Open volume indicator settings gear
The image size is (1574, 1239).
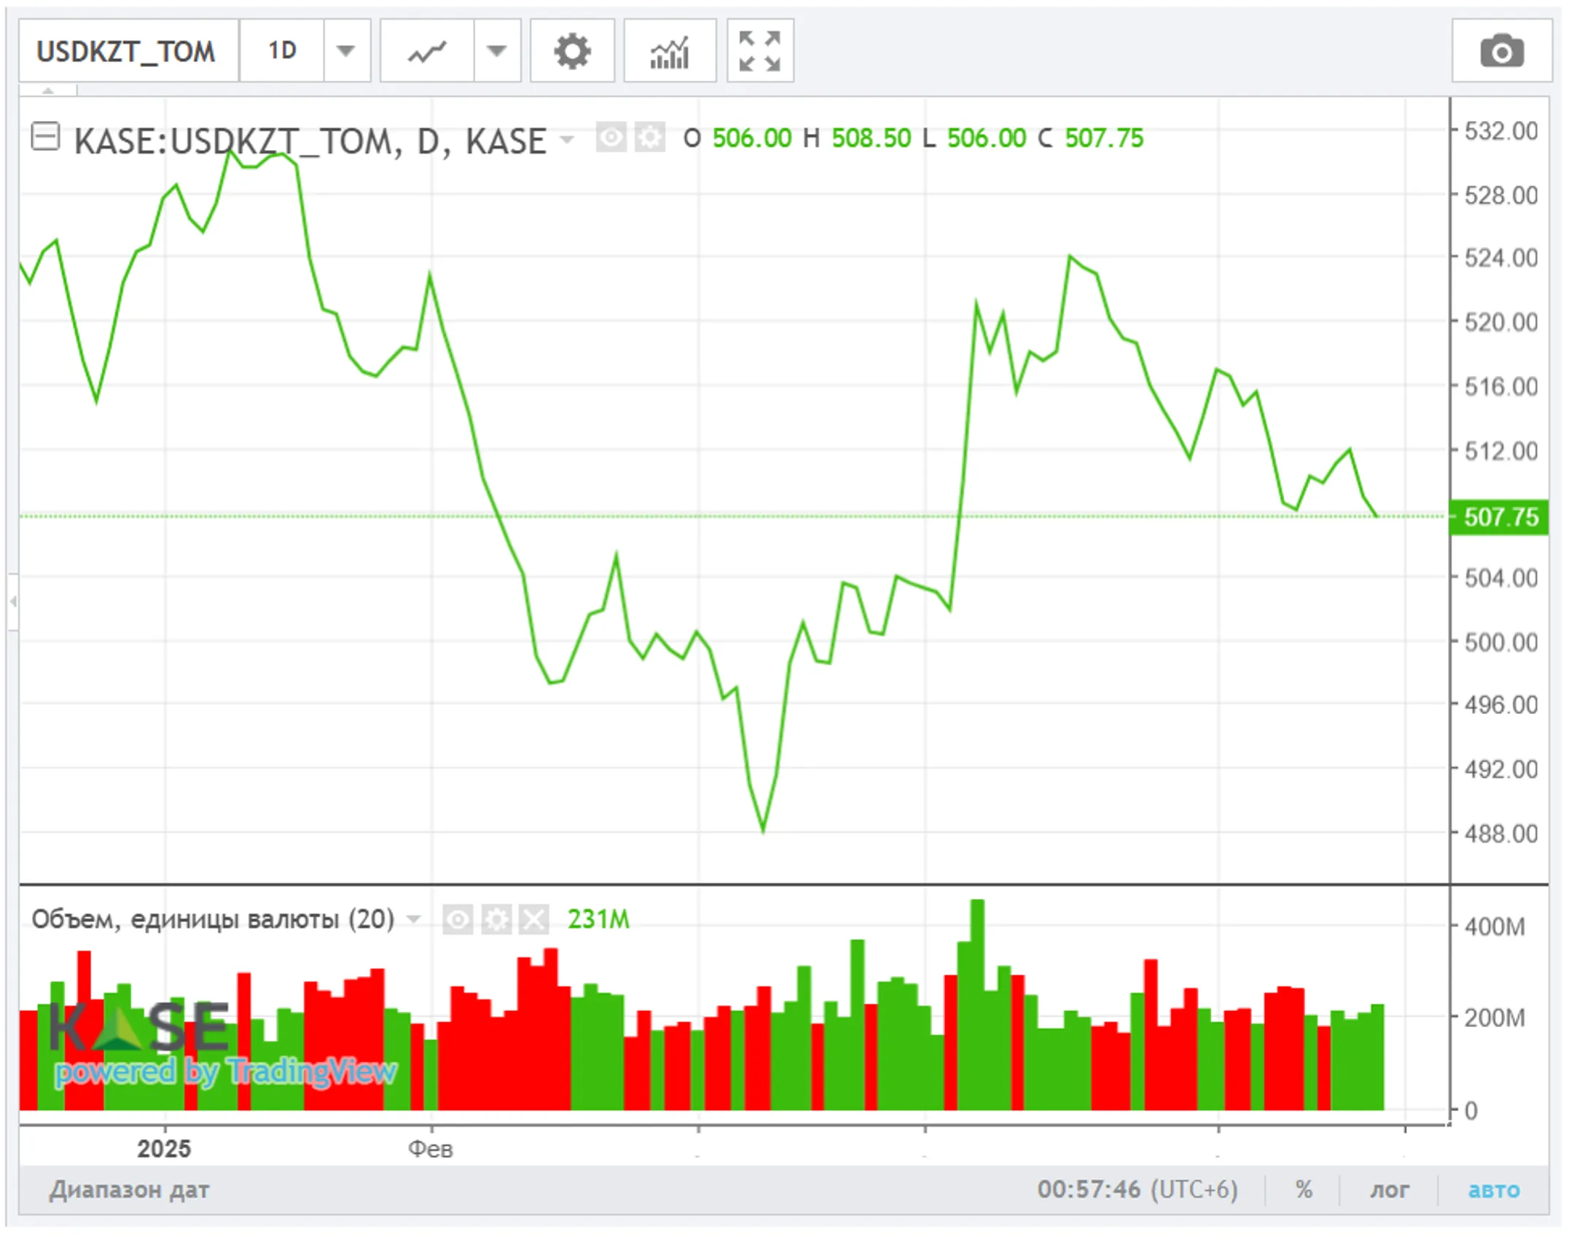coord(496,919)
